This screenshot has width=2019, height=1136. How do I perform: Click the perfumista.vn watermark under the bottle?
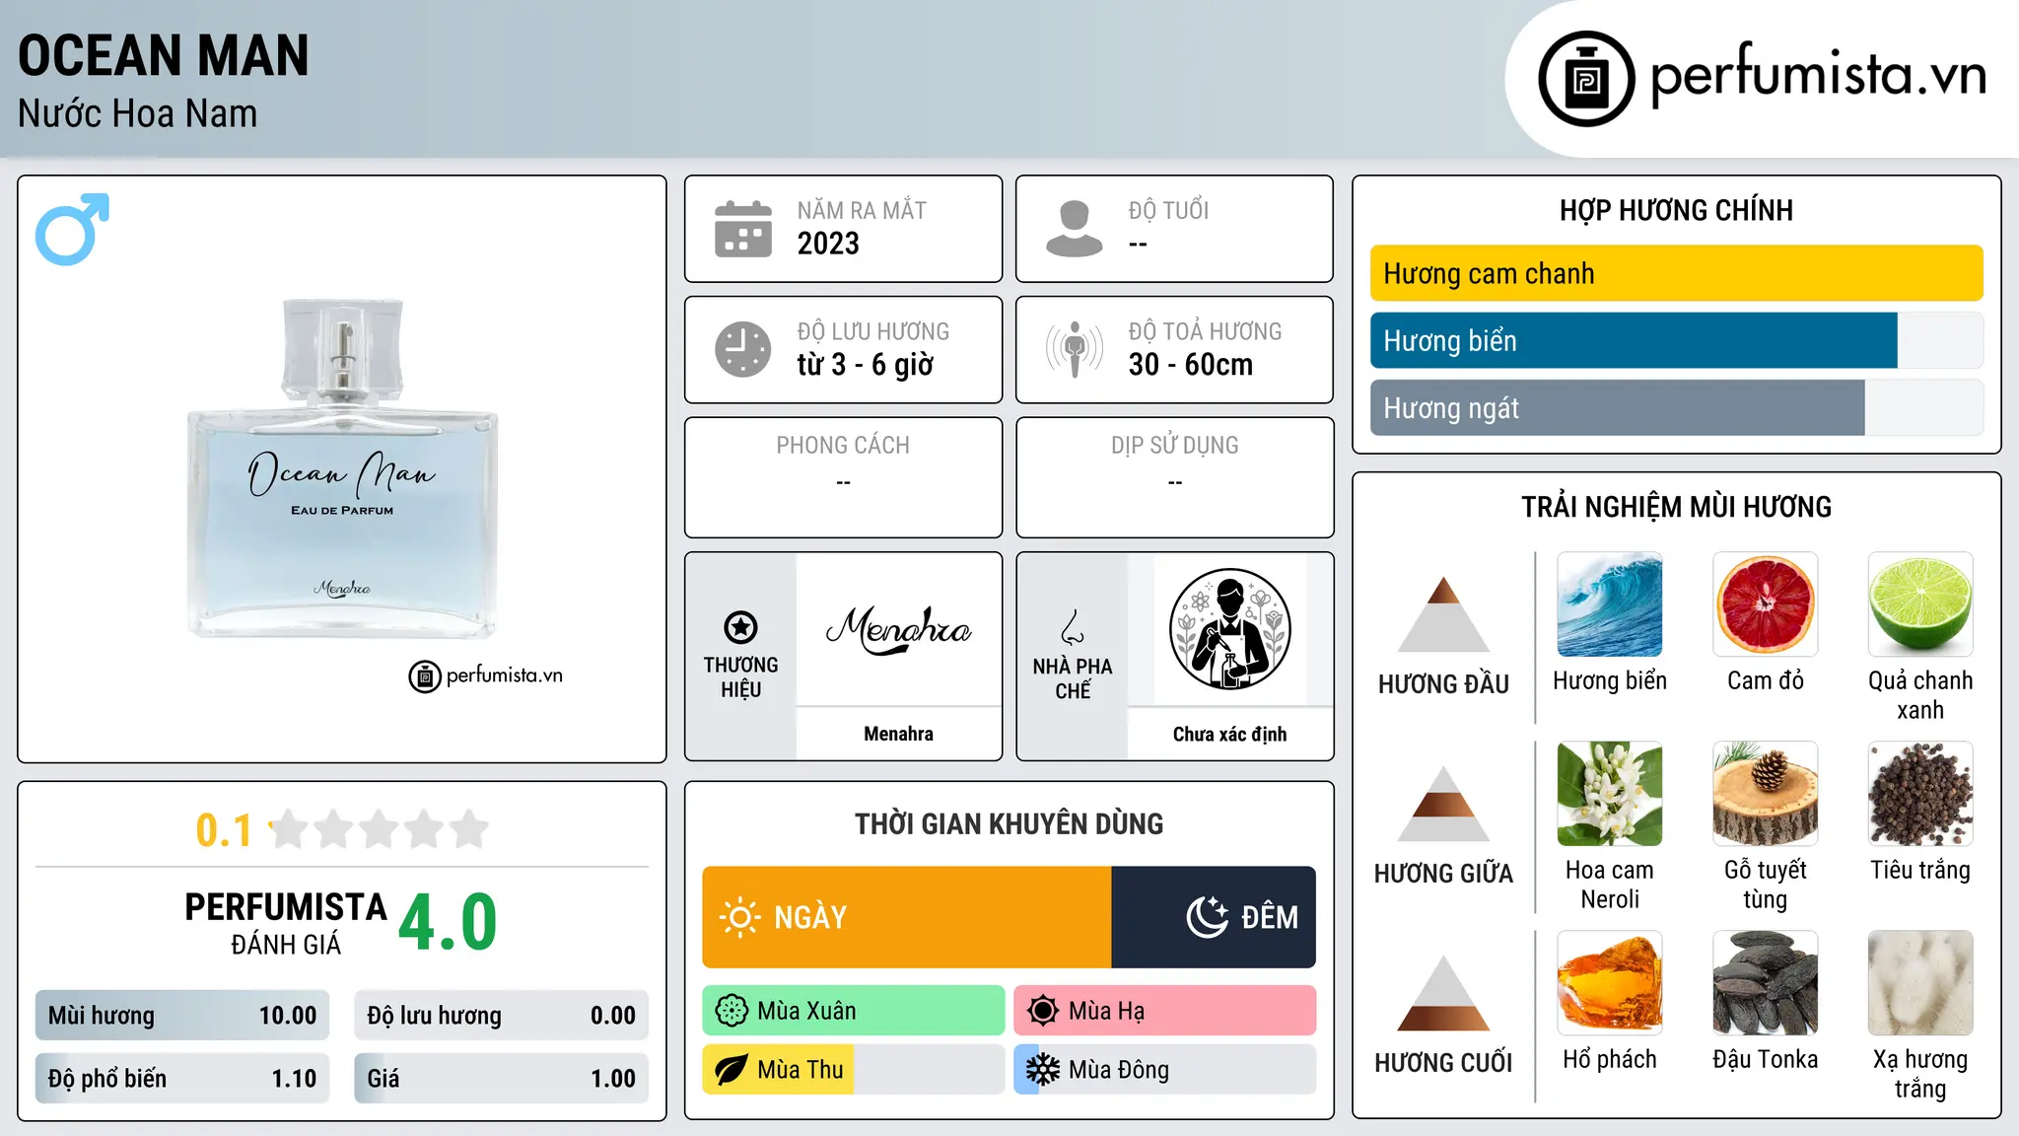coord(486,676)
